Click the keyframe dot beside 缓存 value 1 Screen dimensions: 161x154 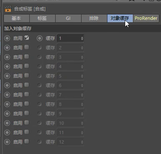click(x=39, y=38)
